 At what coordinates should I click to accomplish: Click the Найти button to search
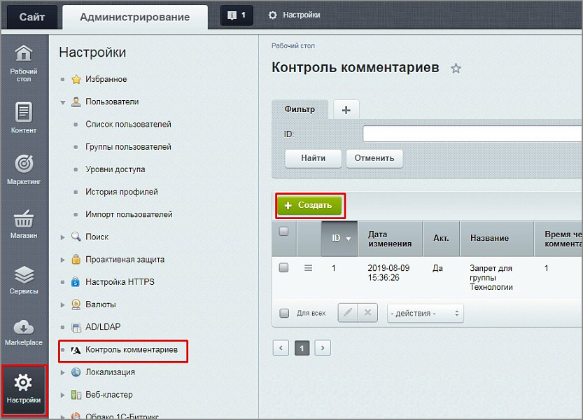click(313, 158)
